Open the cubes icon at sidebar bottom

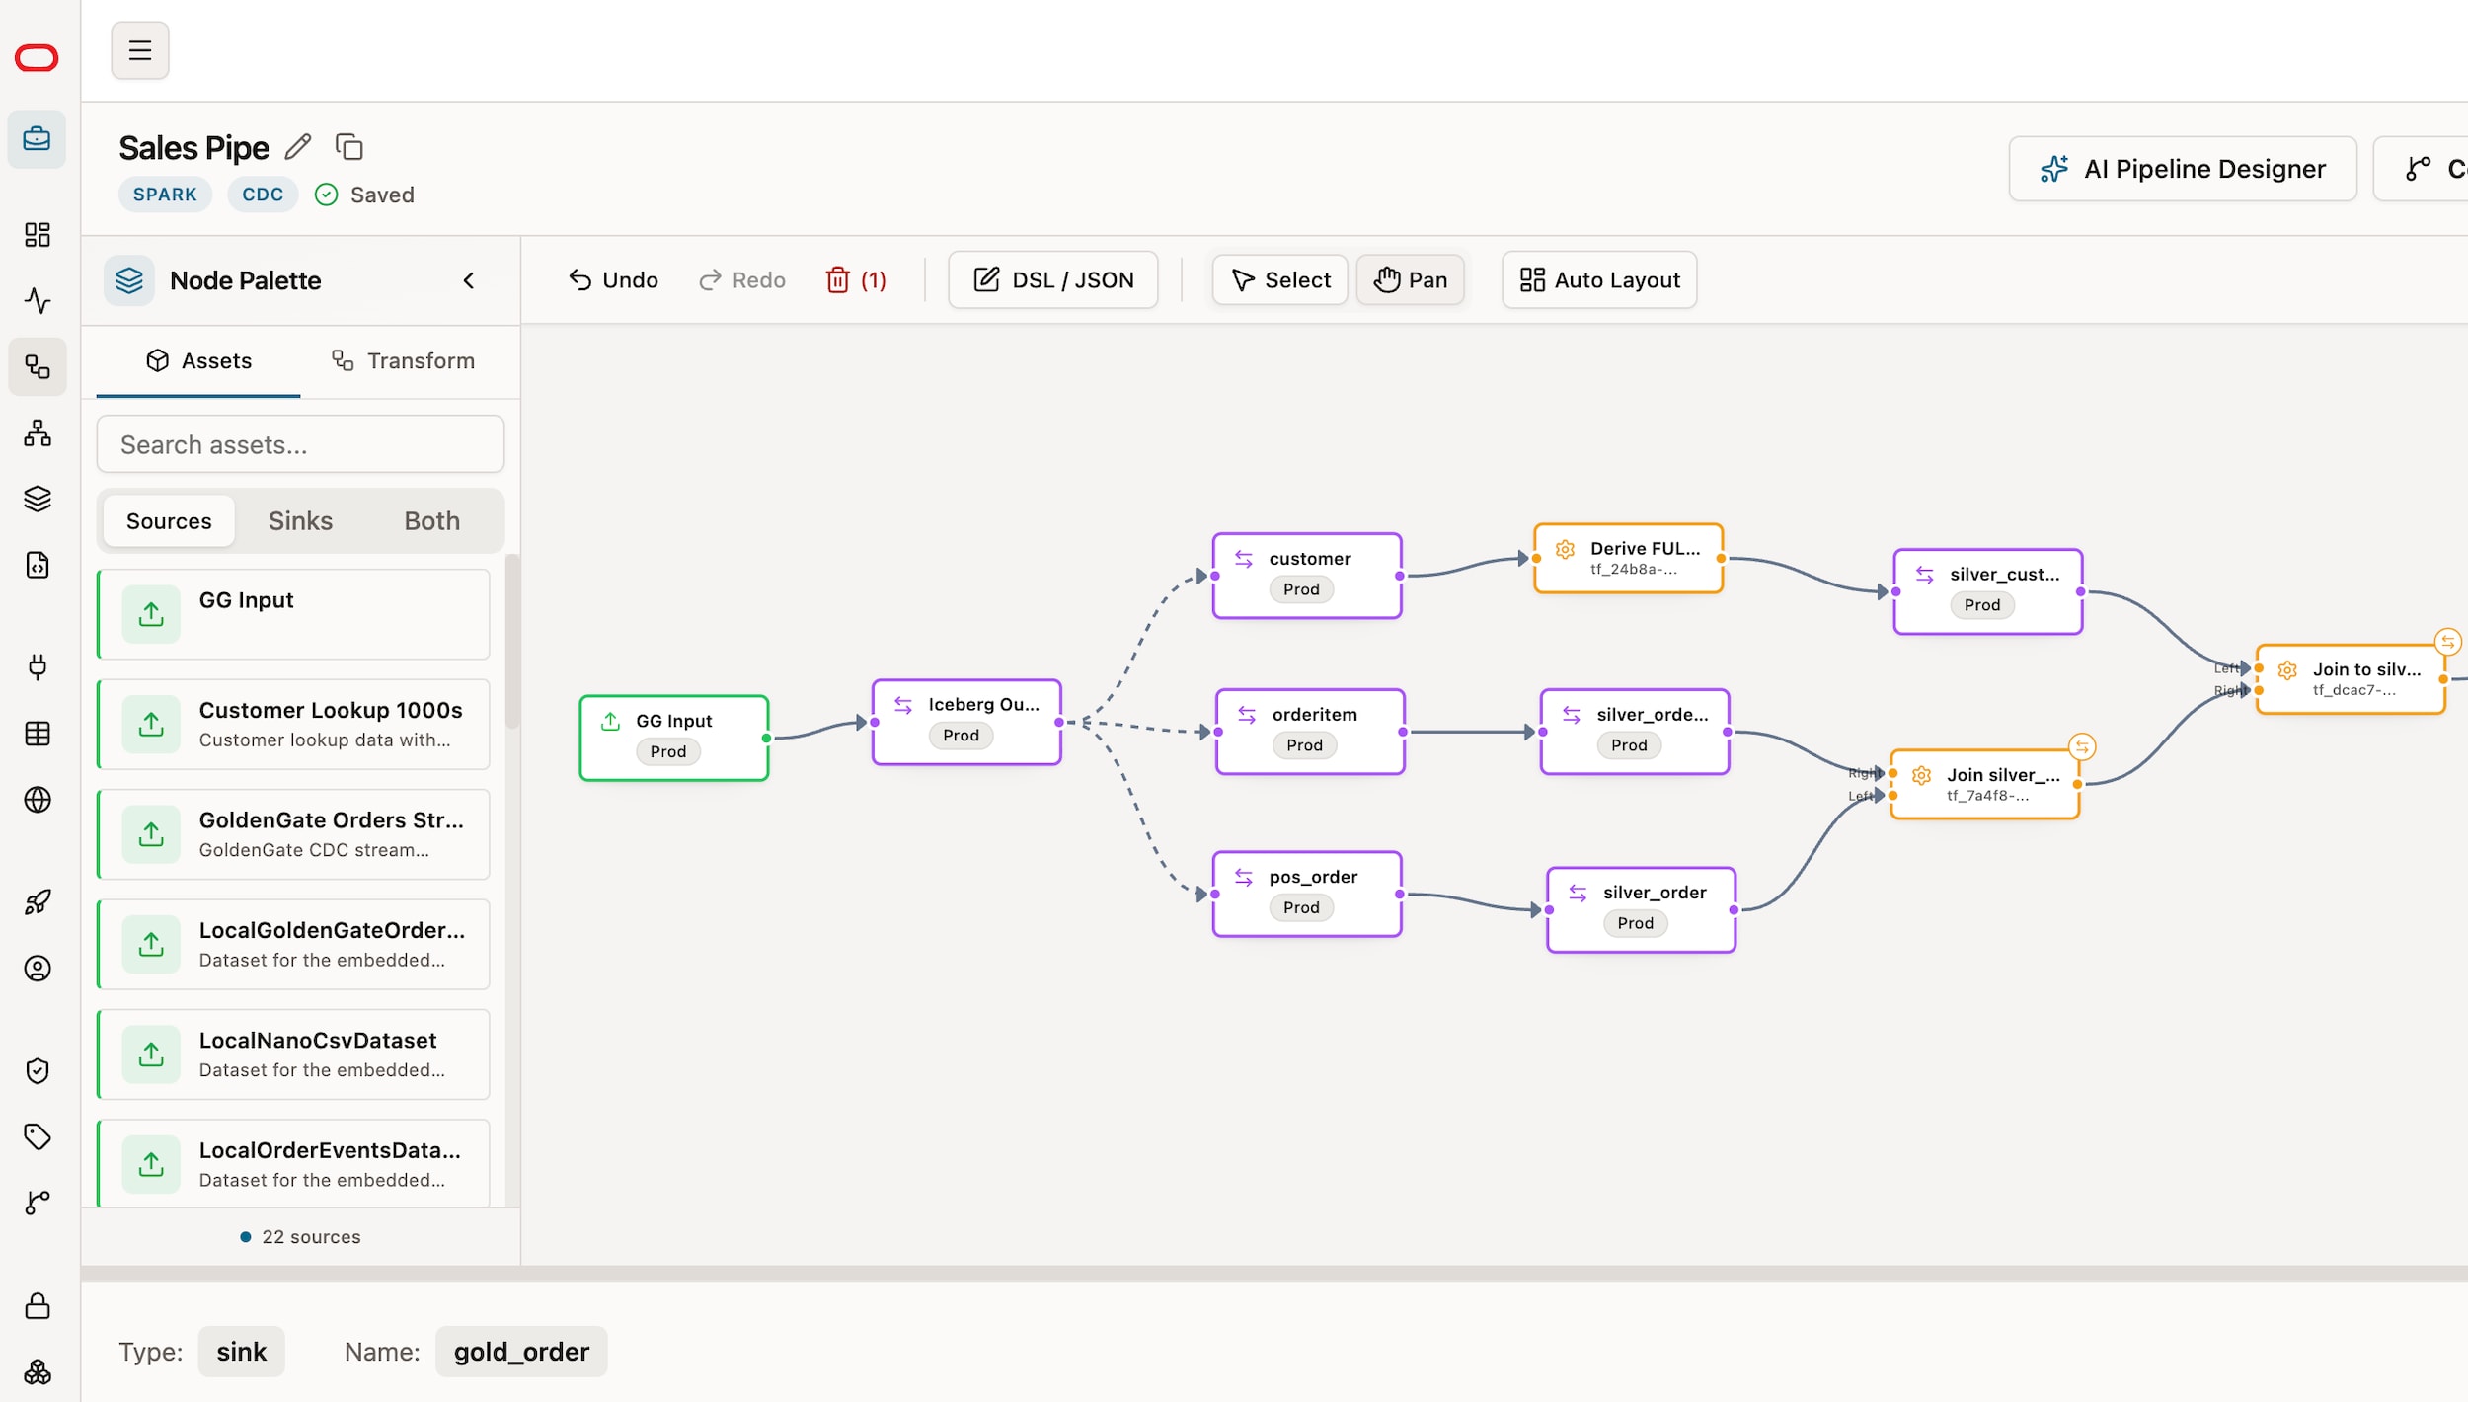[x=38, y=1372]
